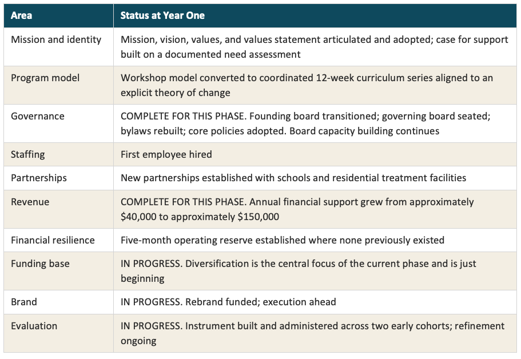Click the First employee hired text
Image resolution: width=521 pixels, height=359 pixels.
tap(166, 154)
